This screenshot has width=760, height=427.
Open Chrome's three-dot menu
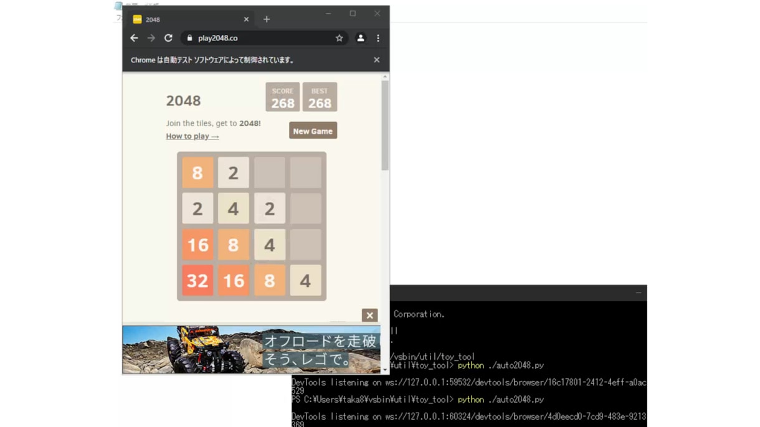378,38
